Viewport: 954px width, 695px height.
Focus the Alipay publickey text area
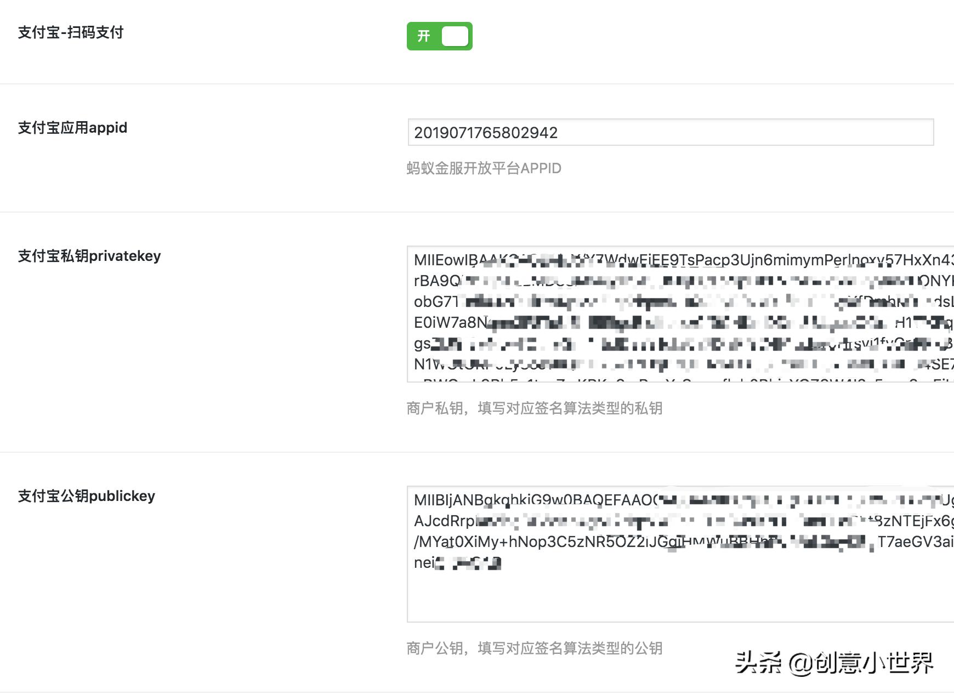click(680, 554)
